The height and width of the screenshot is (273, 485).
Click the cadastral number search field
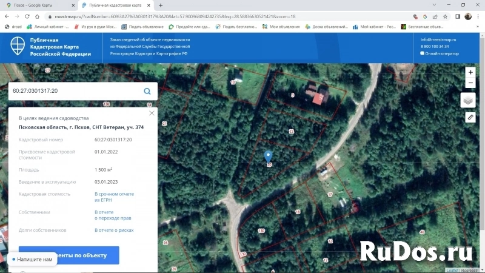(x=73, y=92)
